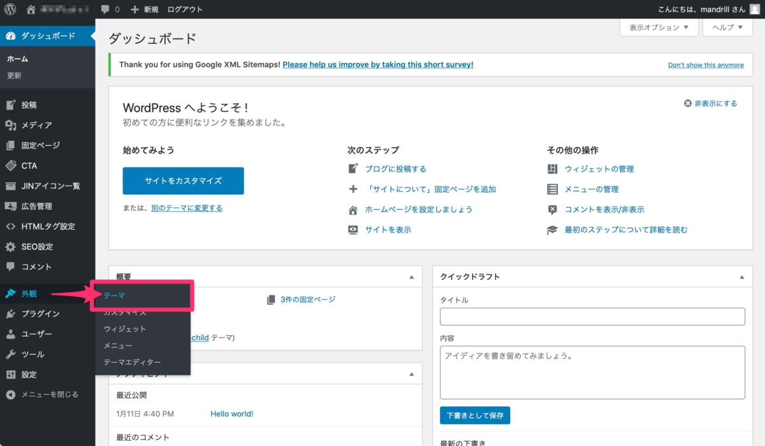Click the plus icon for 新規
Screen dimensions: 765x446
(135, 10)
